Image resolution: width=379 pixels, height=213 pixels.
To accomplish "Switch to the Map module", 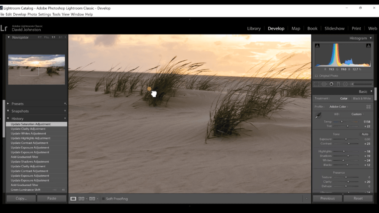I will click(x=296, y=28).
